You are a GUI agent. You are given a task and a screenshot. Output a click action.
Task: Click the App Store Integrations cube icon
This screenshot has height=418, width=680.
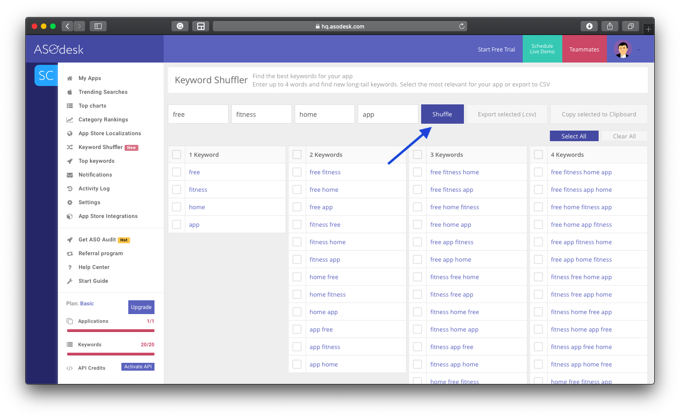coord(70,216)
